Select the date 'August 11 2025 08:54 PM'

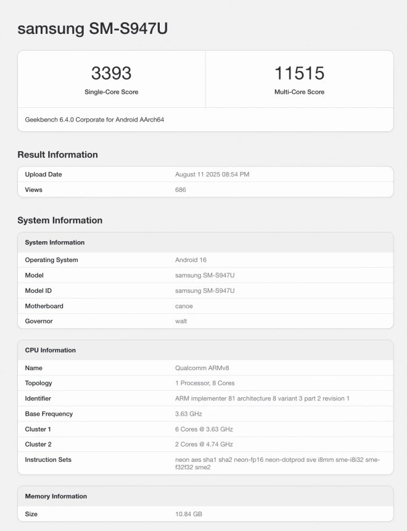pos(212,175)
